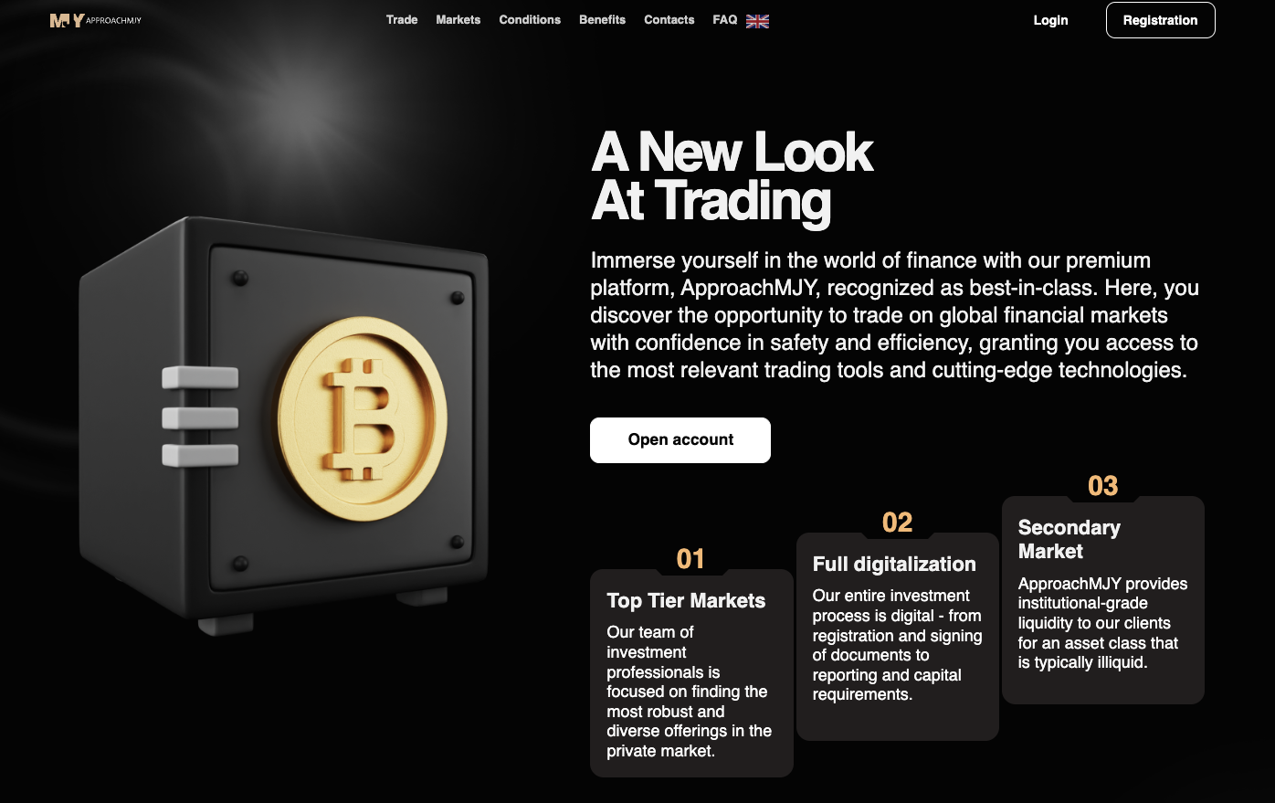This screenshot has width=1275, height=803.
Task: Open the UK flag language selector
Action: [x=757, y=21]
